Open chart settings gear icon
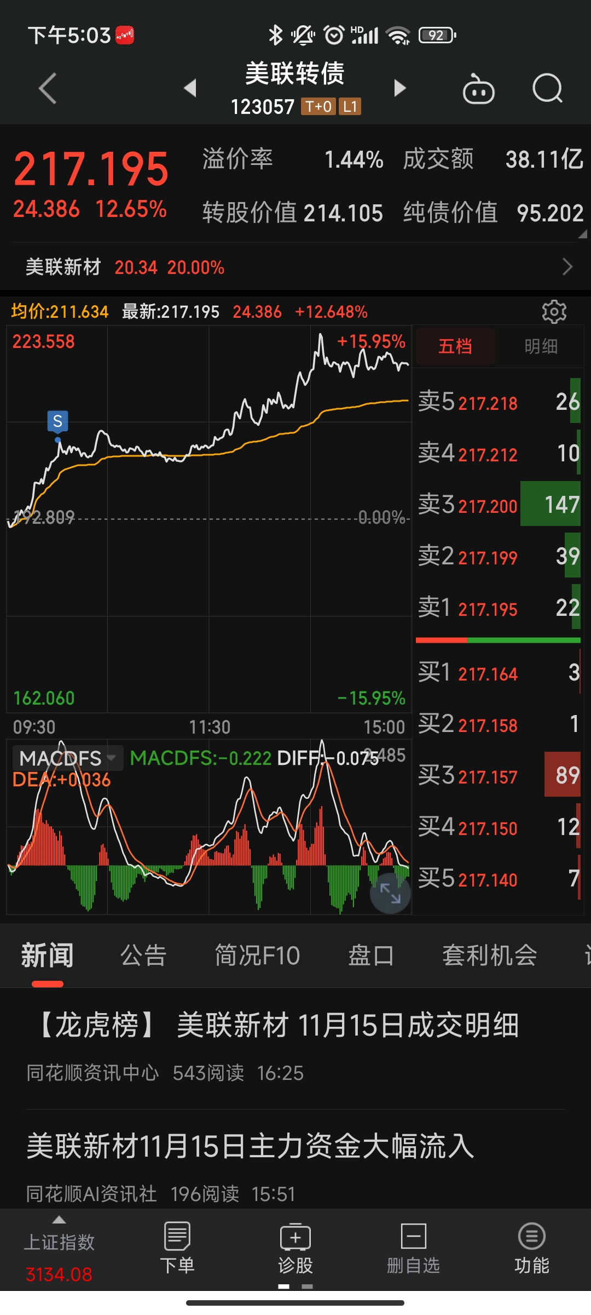 point(554,312)
